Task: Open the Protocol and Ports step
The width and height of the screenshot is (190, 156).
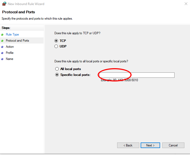Action: (17, 41)
